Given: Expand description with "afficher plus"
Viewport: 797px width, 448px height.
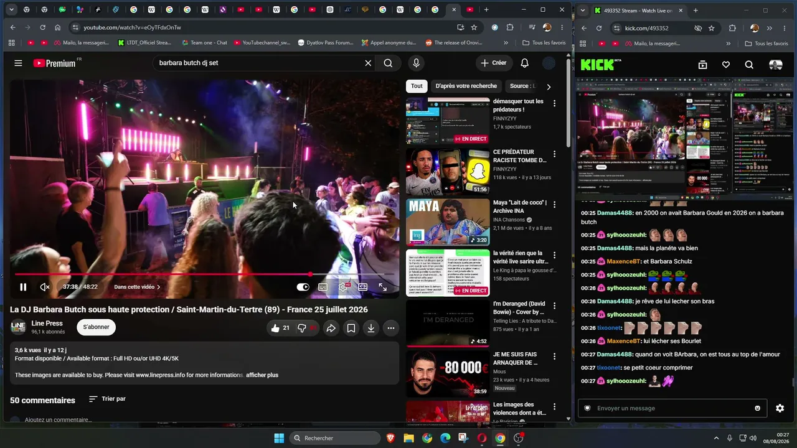Looking at the screenshot, I should coord(262,375).
